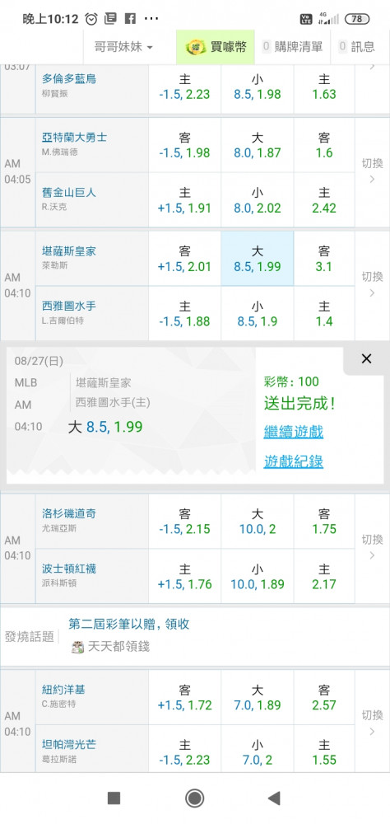390x824 pixels.
Task: Tap the 買嚎幣 coin icon
Action: coord(196,47)
